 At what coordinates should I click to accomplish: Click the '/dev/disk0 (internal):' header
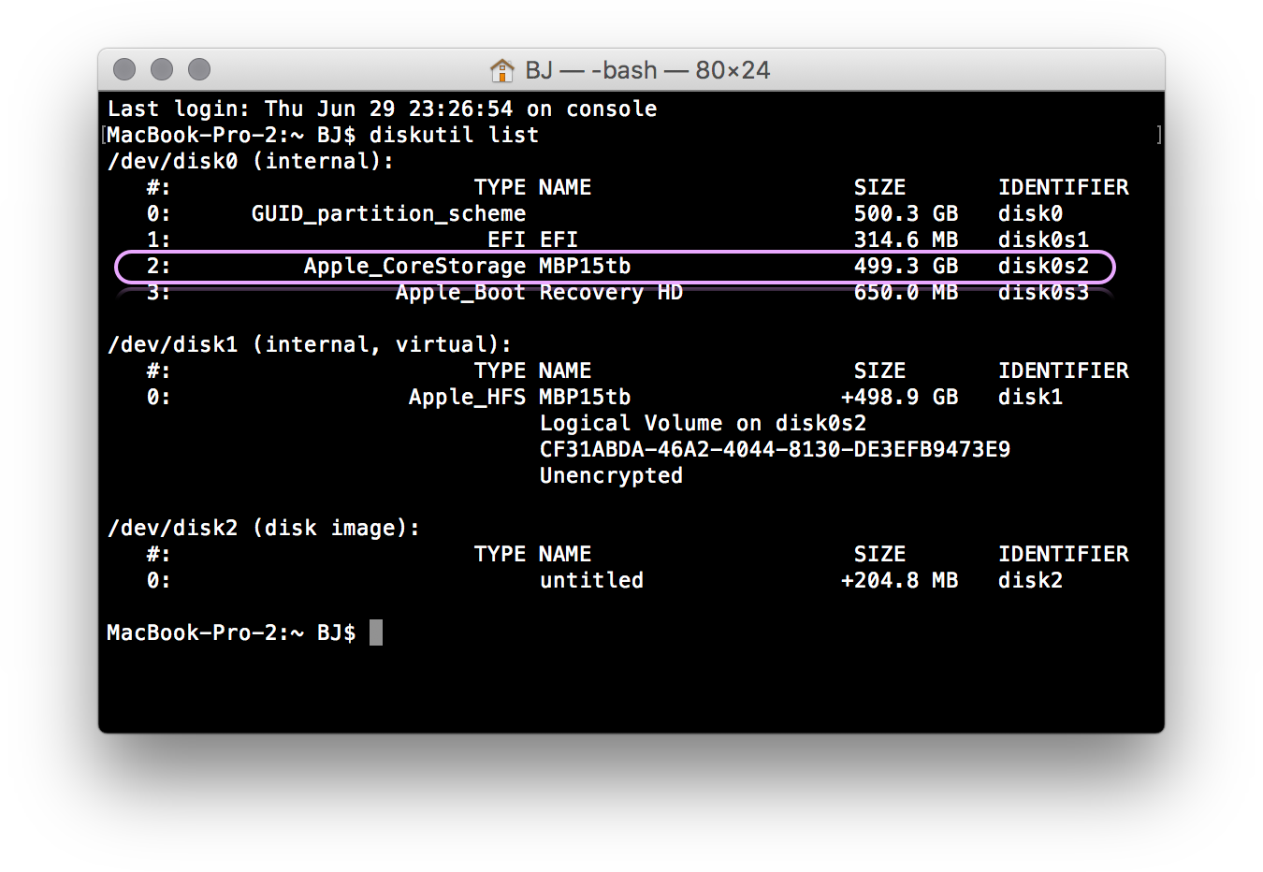tap(251, 161)
